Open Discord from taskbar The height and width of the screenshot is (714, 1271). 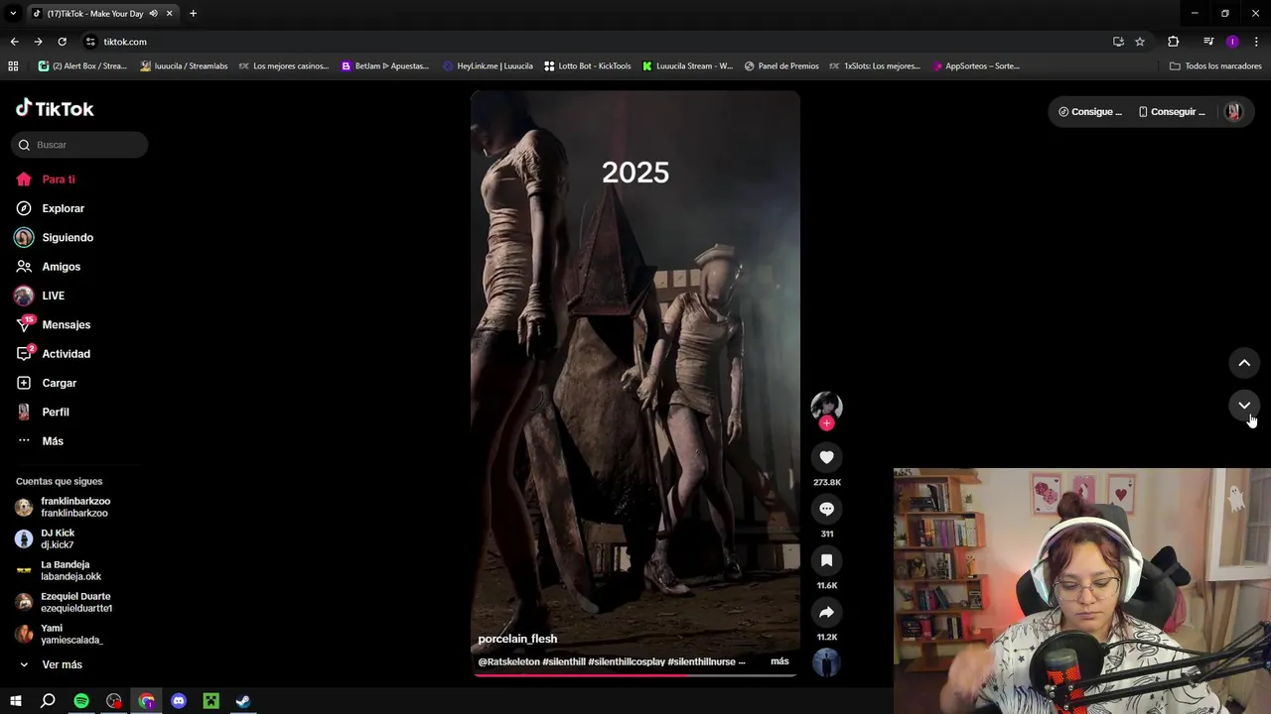pos(179,701)
